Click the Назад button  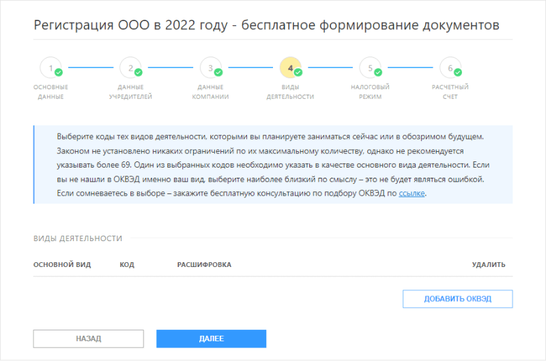pyautogui.click(x=89, y=339)
